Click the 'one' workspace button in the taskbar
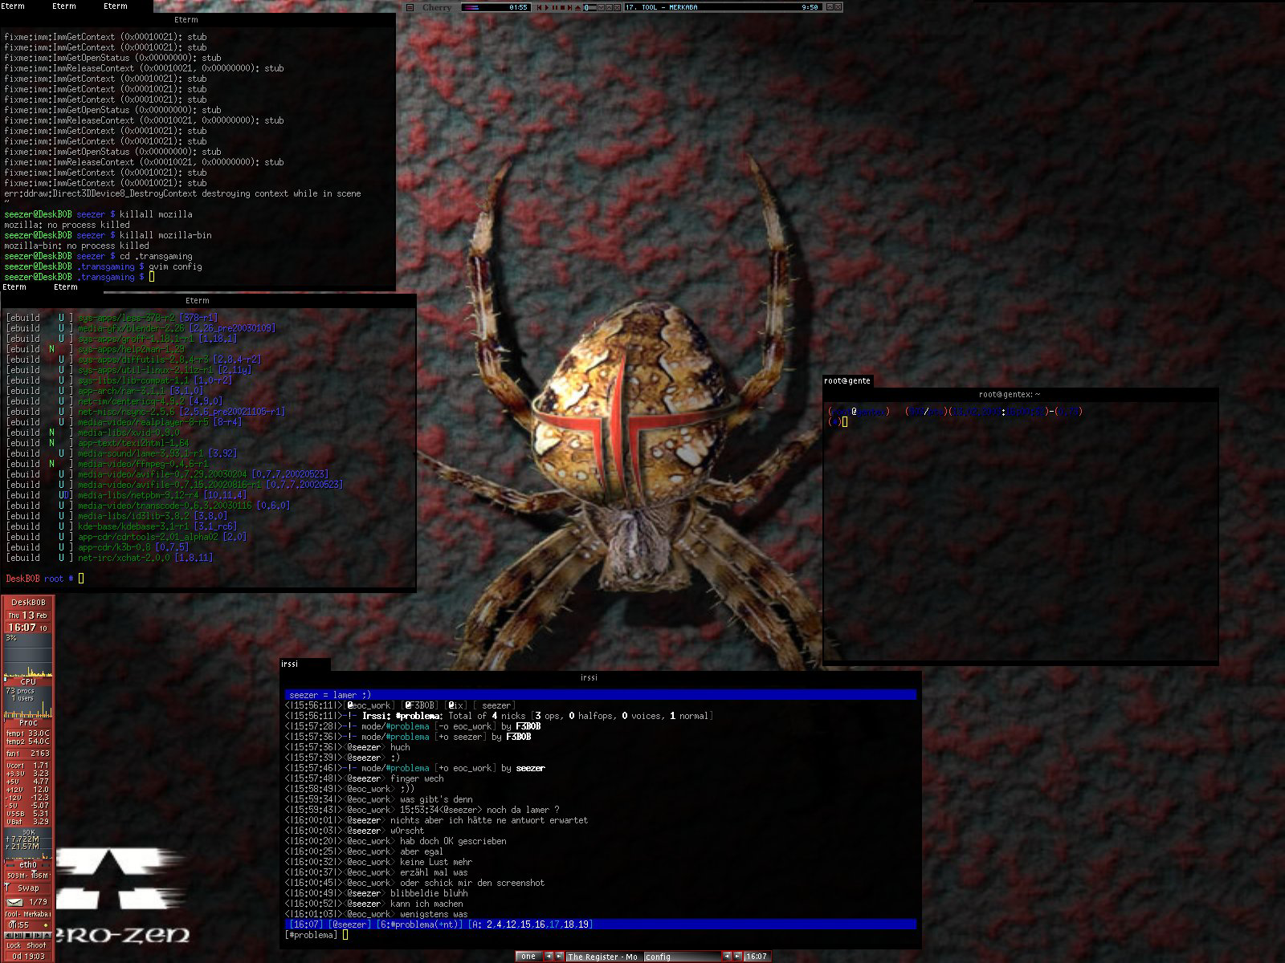 [528, 957]
